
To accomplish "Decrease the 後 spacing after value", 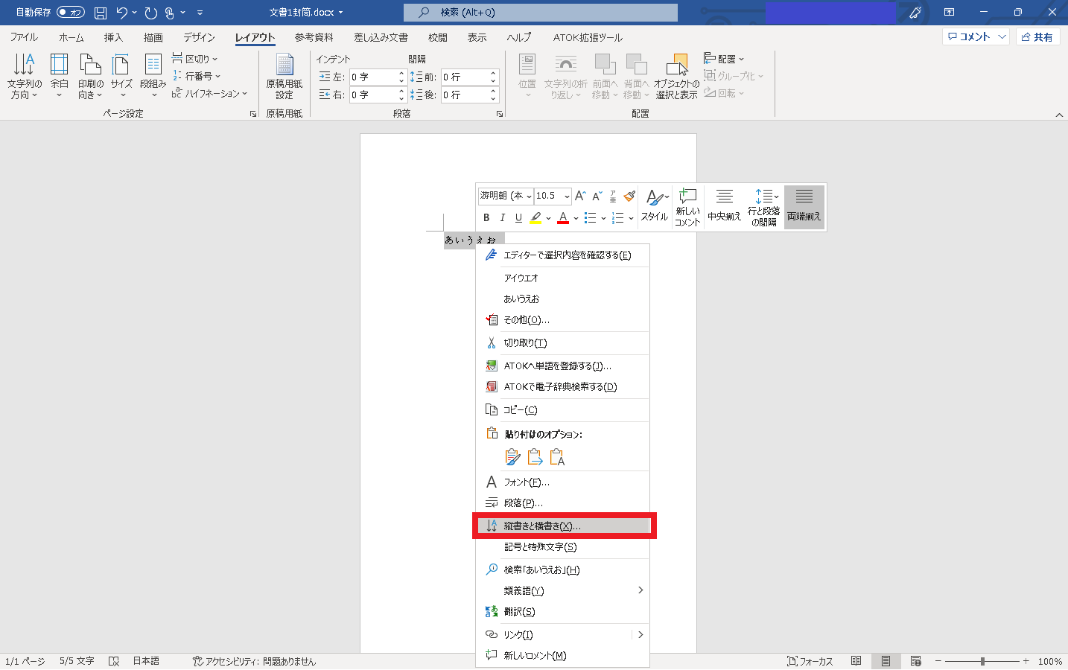I will coord(493,98).
